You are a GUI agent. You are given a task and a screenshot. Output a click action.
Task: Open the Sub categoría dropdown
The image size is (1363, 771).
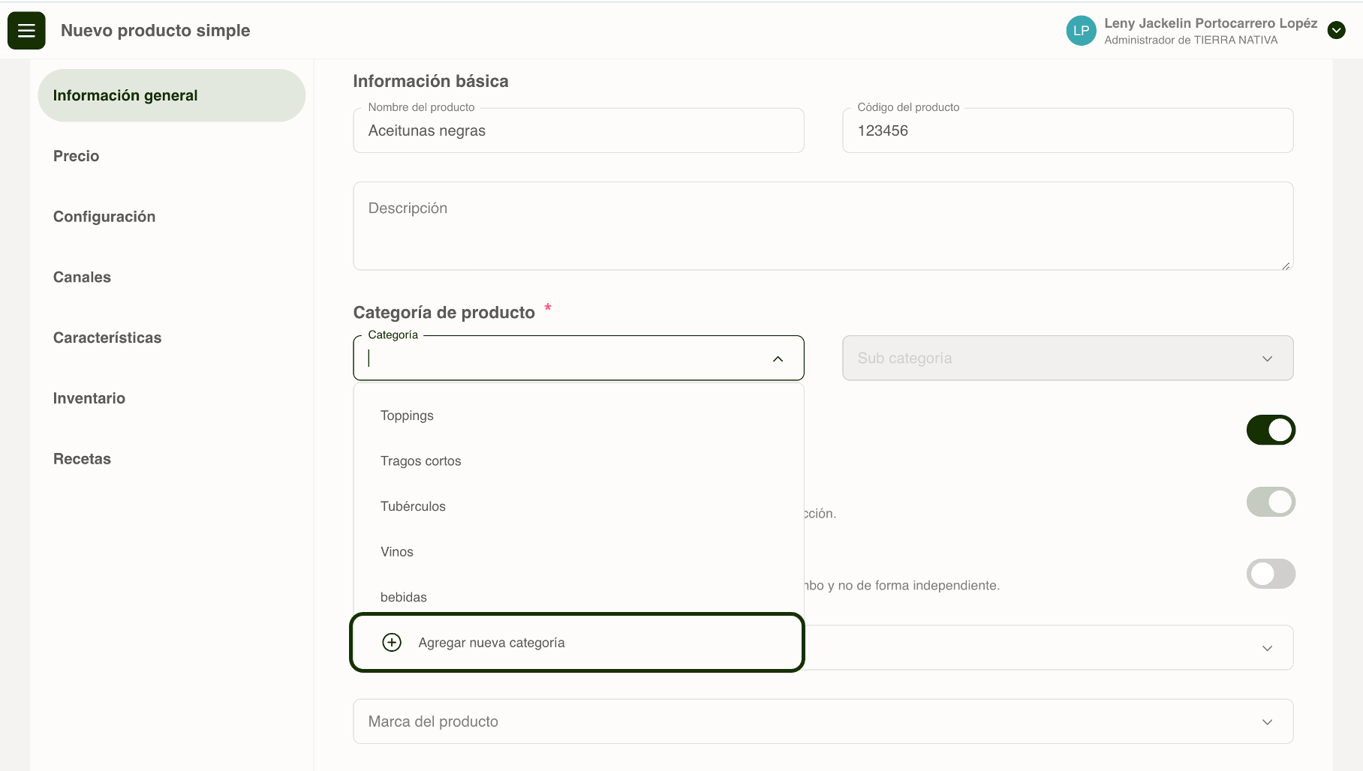tap(1067, 358)
